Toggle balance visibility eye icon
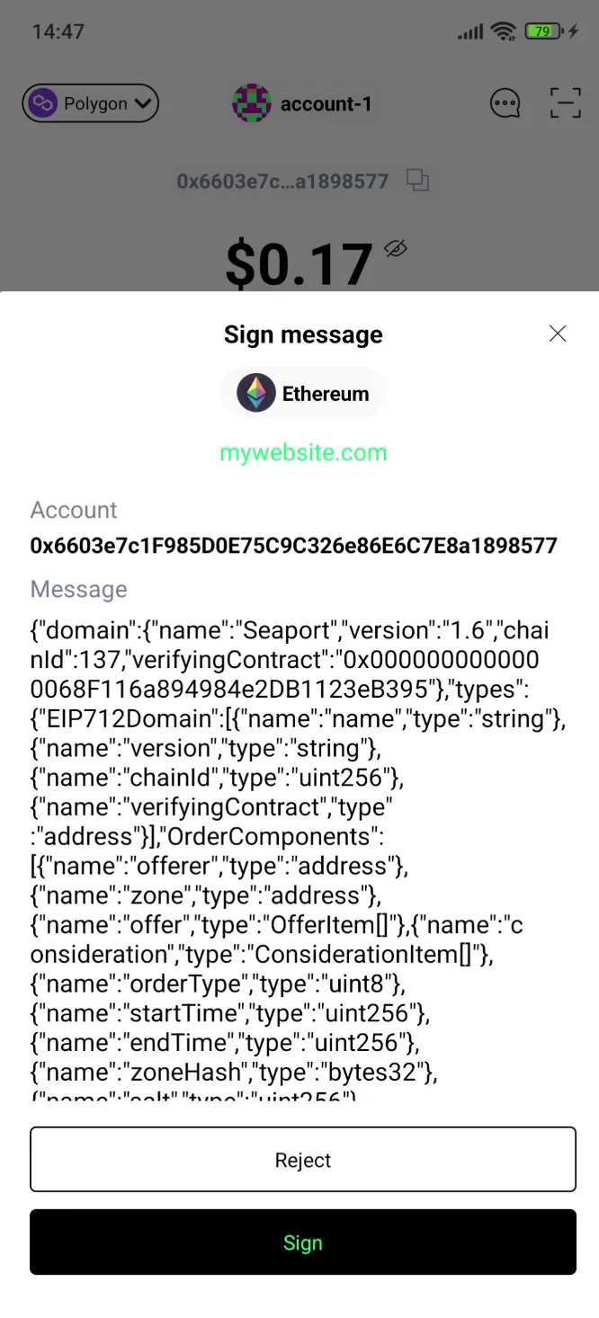Viewport: 599px width, 1318px height. pyautogui.click(x=396, y=249)
